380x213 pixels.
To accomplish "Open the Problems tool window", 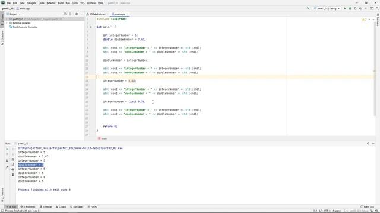I will pos(28,207).
